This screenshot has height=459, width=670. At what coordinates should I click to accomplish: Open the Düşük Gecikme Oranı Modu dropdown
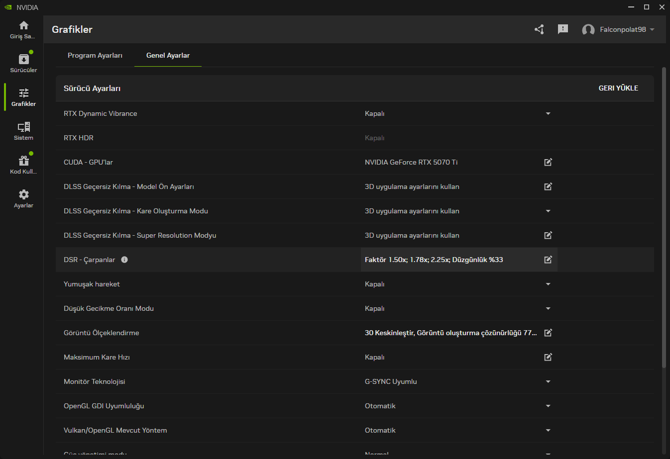548,308
